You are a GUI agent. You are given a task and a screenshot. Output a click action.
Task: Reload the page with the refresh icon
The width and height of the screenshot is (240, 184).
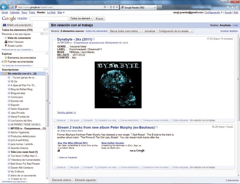pyautogui.click(x=114, y=7)
